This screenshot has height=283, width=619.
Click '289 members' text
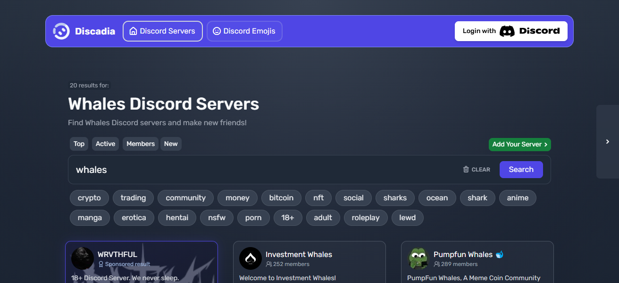pyautogui.click(x=459, y=264)
